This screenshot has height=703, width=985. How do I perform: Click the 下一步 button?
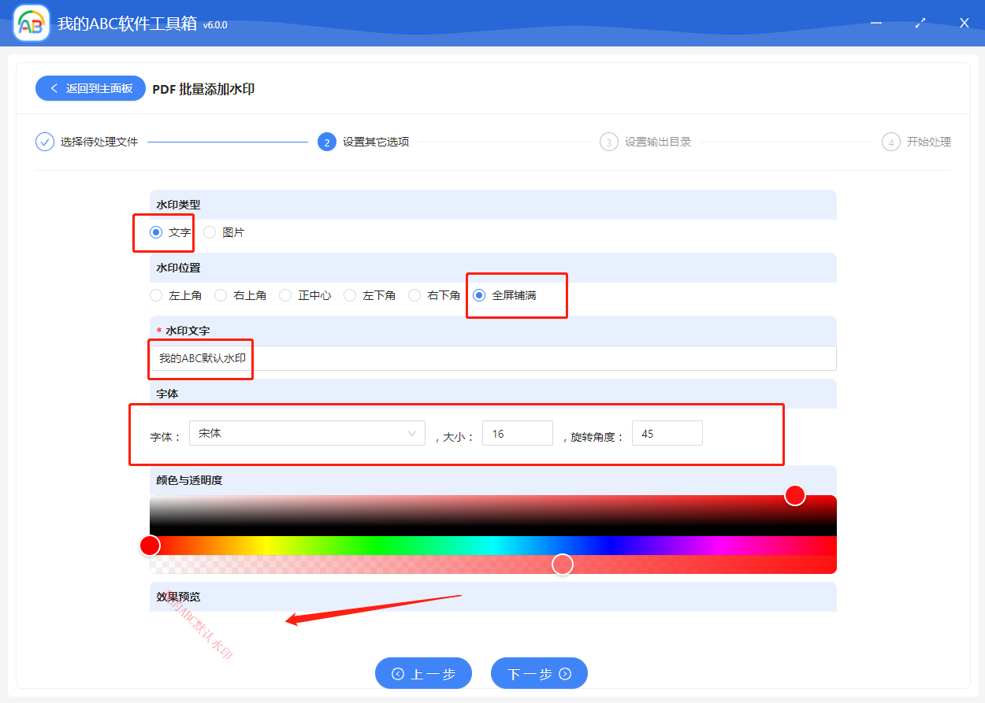click(539, 673)
